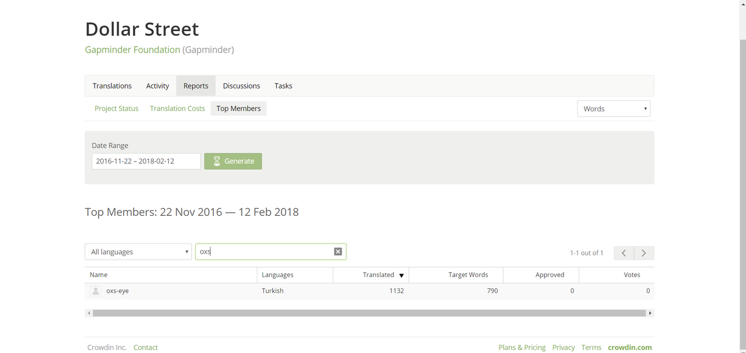Open the All languages filter dropdown

point(138,251)
